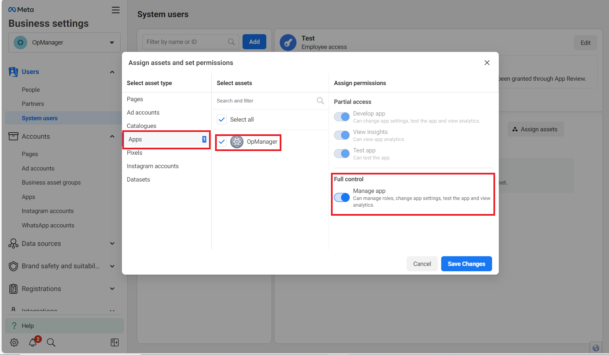Open the notifications bell icon
This screenshot has width=609, height=355.
(x=33, y=342)
